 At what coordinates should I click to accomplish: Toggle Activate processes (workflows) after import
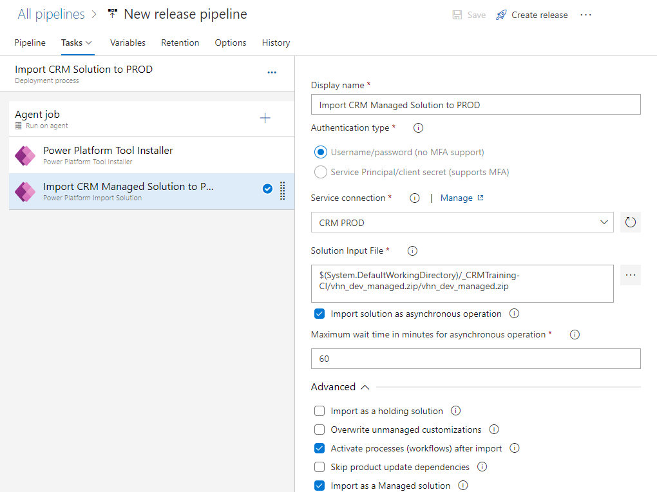[x=319, y=448]
